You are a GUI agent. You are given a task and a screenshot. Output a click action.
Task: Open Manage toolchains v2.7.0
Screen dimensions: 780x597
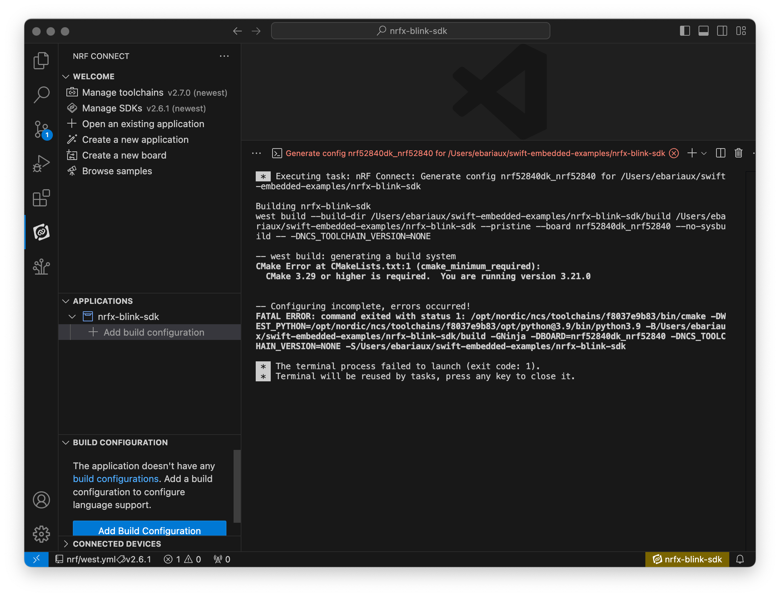(150, 92)
